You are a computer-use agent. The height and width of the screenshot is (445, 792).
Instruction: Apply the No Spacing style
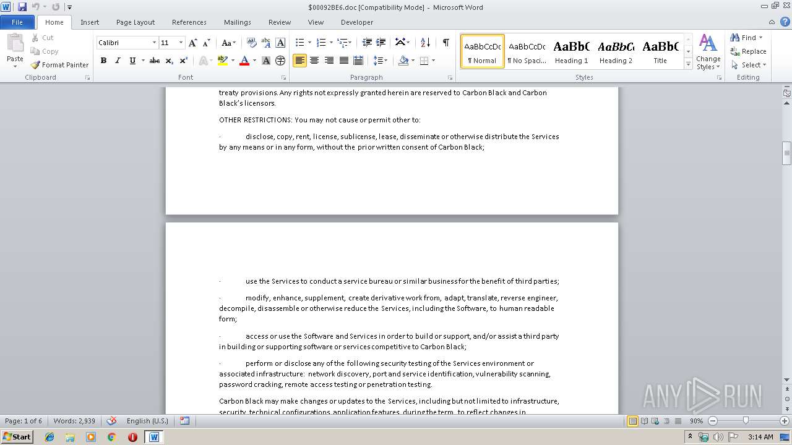[x=527, y=51]
